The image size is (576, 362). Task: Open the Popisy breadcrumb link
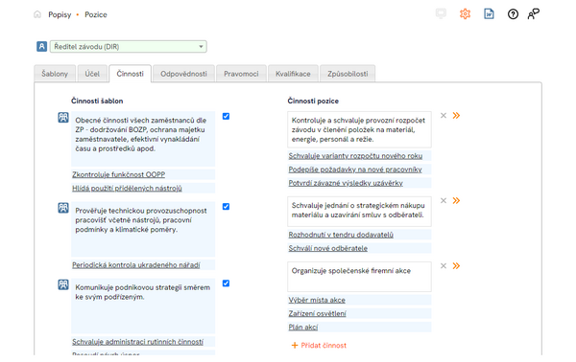60,14
